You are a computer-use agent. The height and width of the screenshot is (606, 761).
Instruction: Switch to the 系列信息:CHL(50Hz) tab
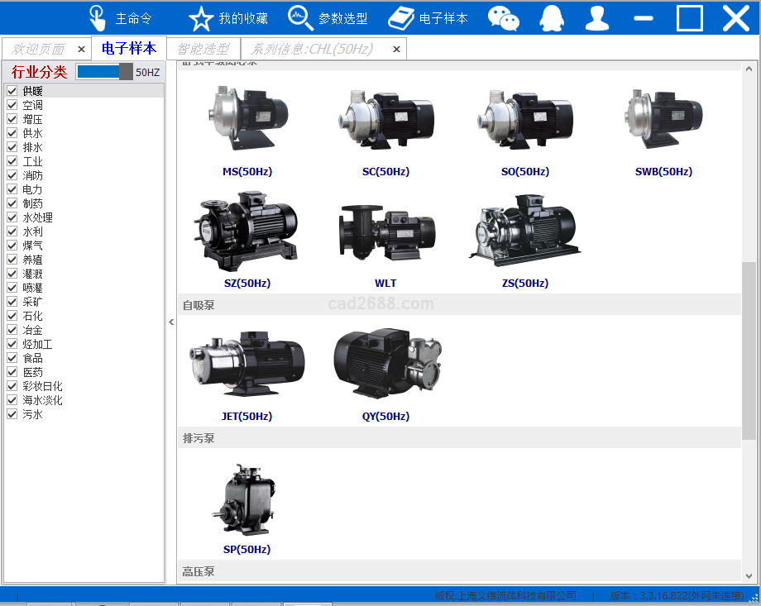[312, 50]
